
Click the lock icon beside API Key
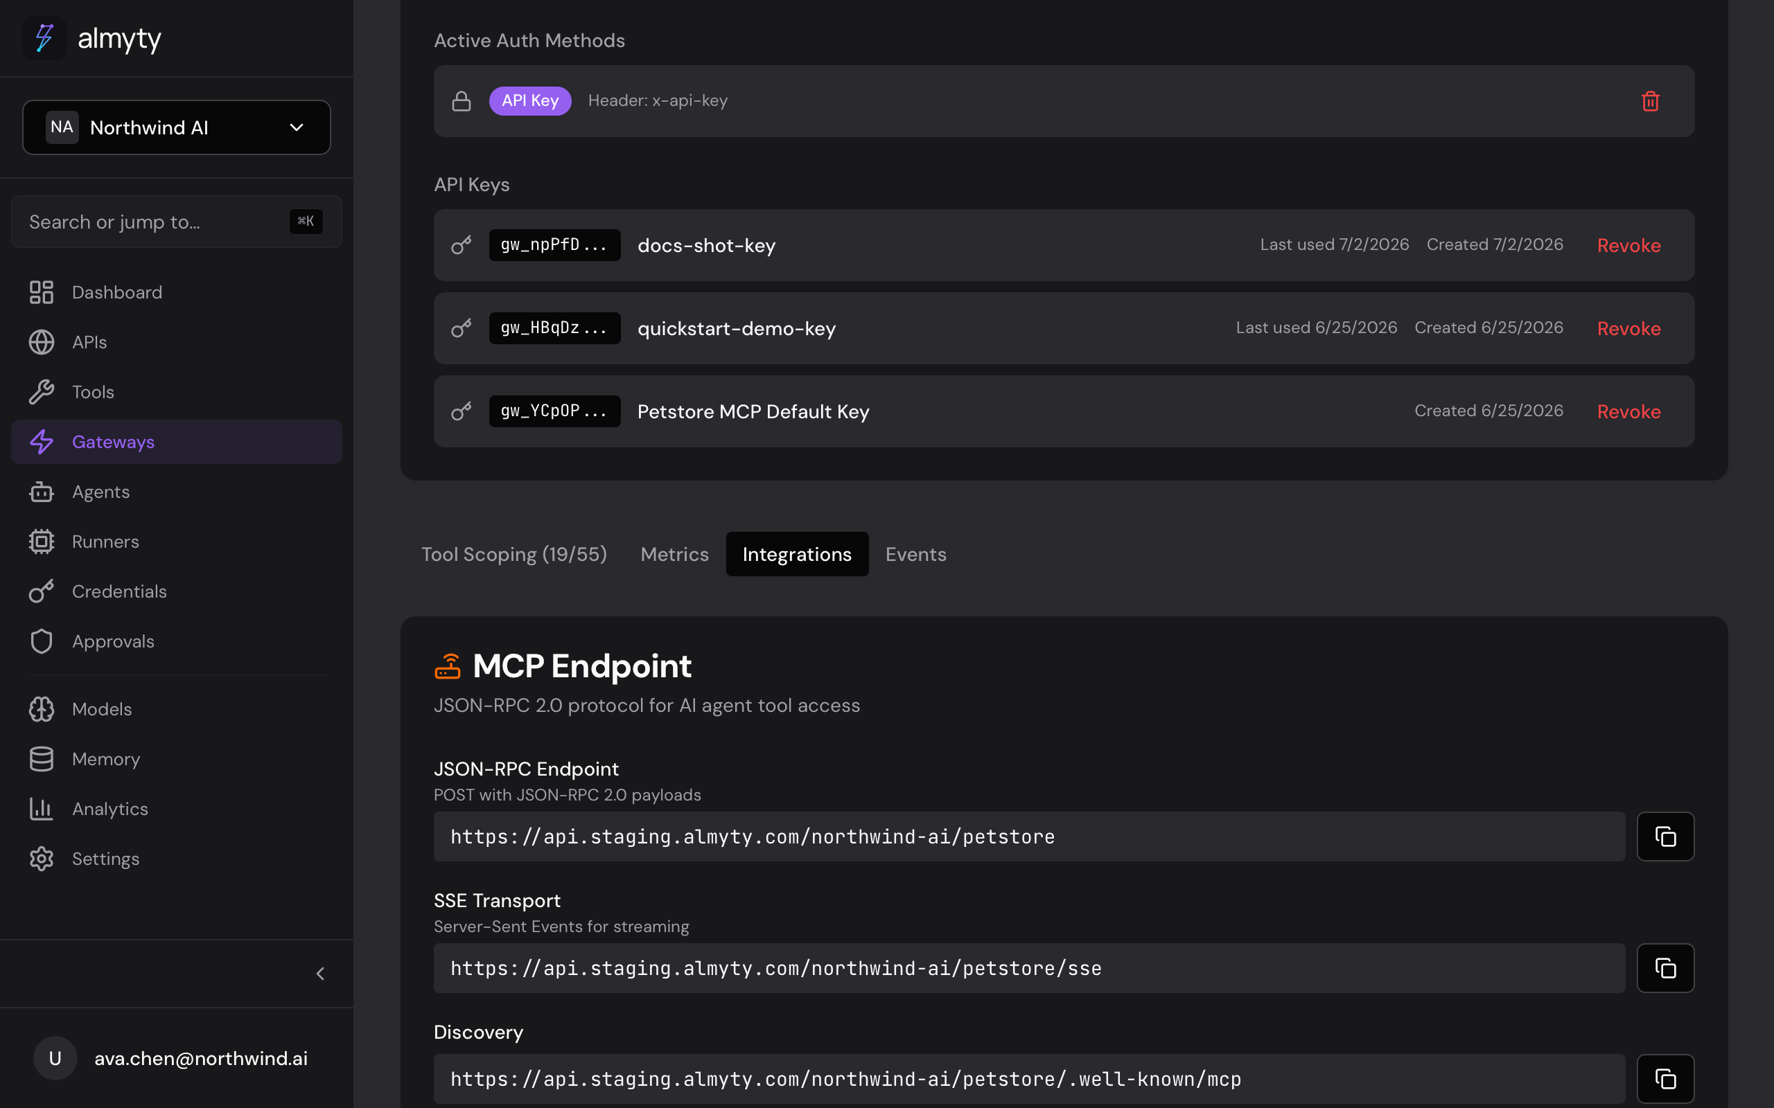[461, 101]
